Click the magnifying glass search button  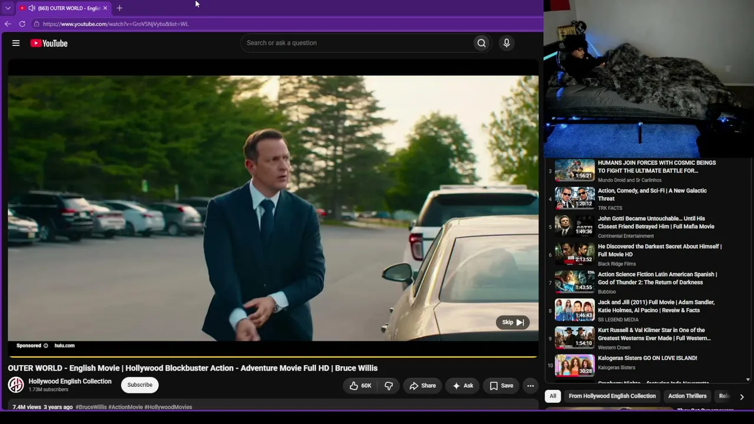pyautogui.click(x=482, y=43)
